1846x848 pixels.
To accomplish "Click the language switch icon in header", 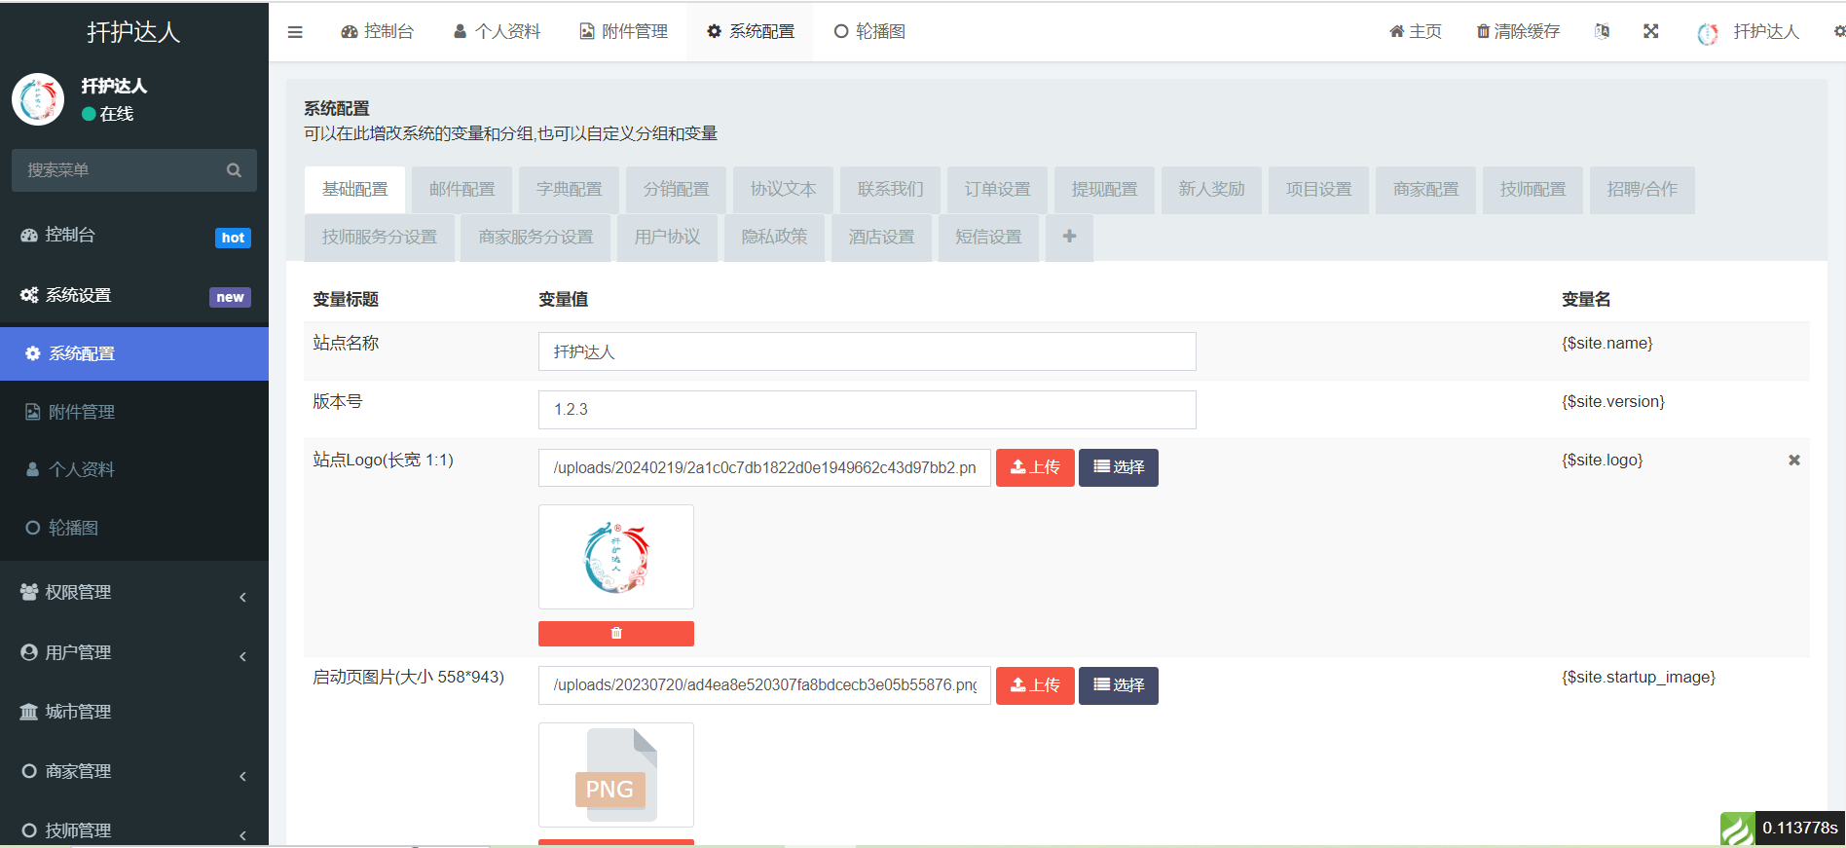I will (1602, 31).
